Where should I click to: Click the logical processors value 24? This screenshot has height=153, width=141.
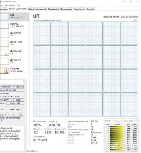[x=92, y=129]
